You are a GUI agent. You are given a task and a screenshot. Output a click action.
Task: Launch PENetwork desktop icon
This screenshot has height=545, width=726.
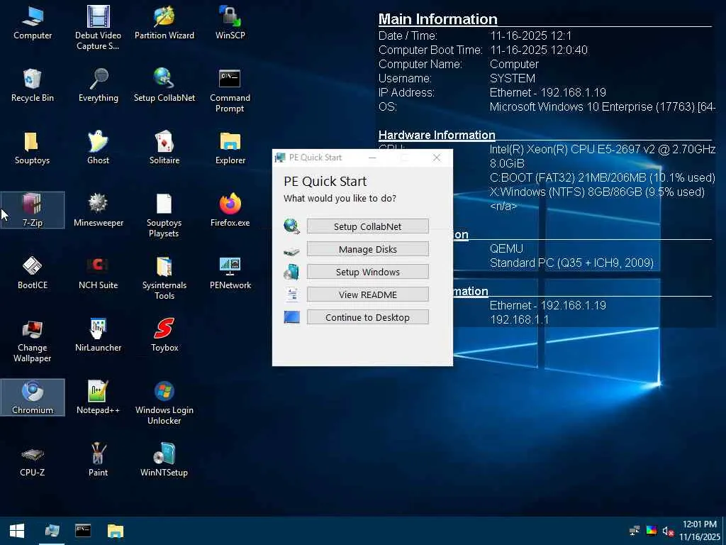[230, 272]
